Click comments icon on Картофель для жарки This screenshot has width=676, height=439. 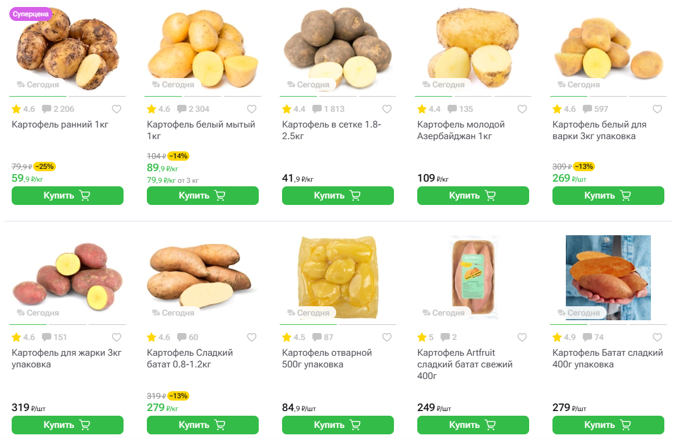pos(47,337)
